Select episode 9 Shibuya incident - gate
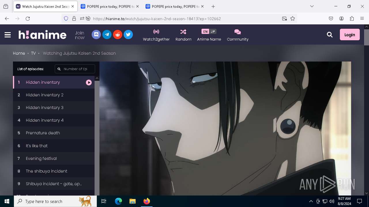 pos(54,184)
